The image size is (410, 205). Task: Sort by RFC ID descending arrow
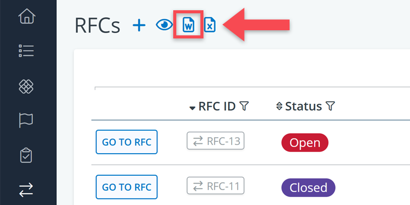click(x=193, y=107)
